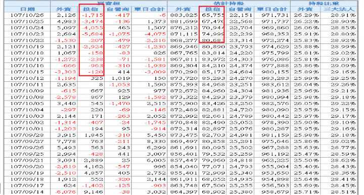This screenshot has height=195, width=364.
Task: Click red value -428 in 107/09/25 row
Action: pos(96,154)
